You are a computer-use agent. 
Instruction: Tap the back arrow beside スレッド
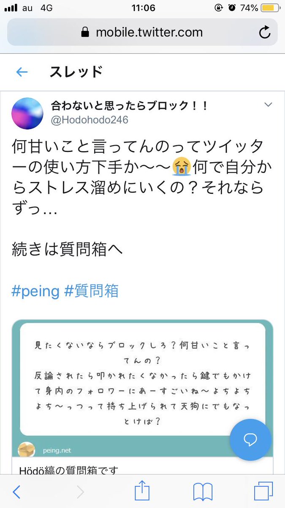tap(22, 72)
